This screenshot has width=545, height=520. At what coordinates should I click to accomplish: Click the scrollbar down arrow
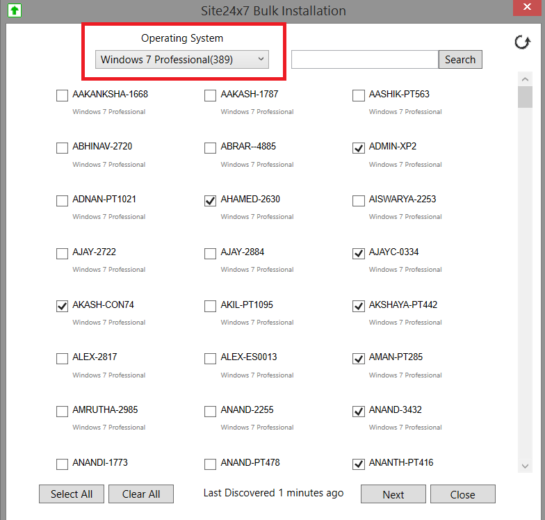coord(525,466)
